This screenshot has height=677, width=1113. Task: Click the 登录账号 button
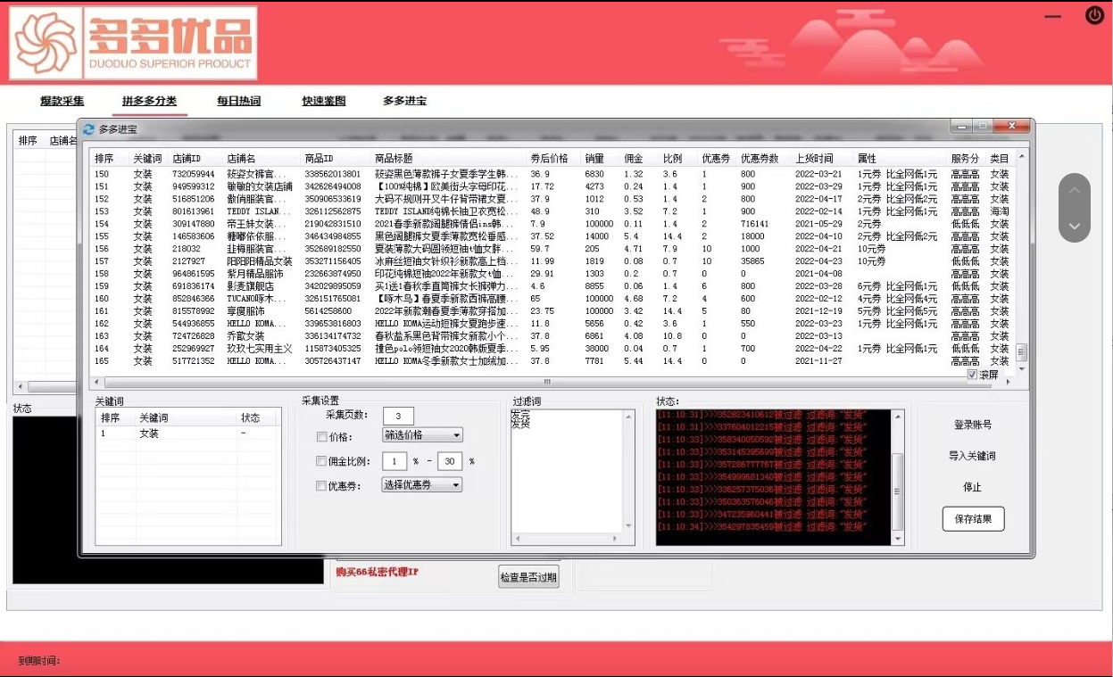[x=973, y=426]
